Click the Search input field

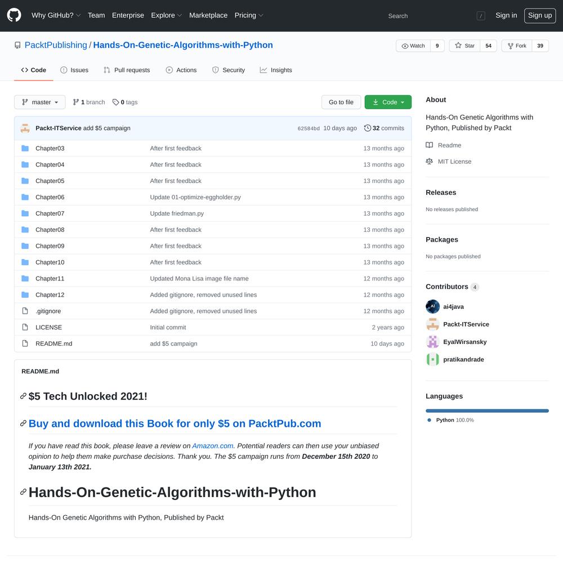coord(436,16)
